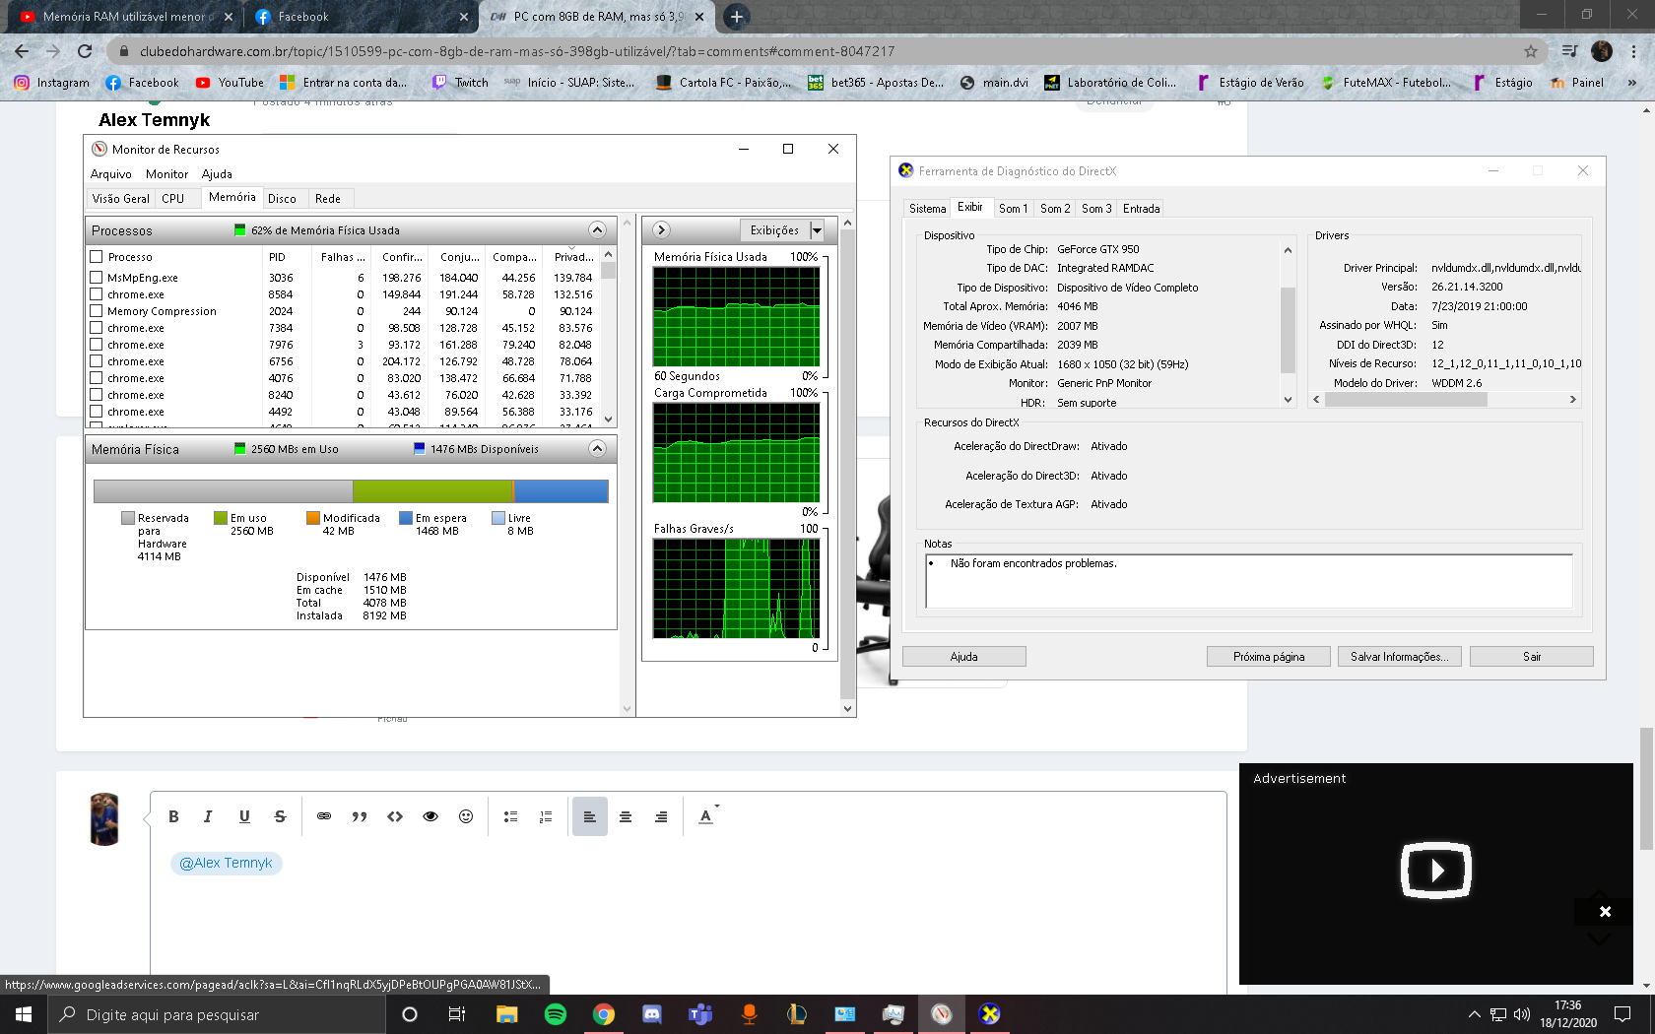This screenshot has width=1655, height=1034.
Task: Go back to the previous page
Action: coord(22,51)
